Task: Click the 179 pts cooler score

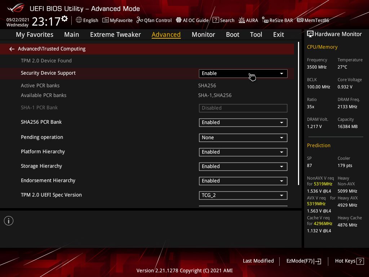Action: [345, 166]
